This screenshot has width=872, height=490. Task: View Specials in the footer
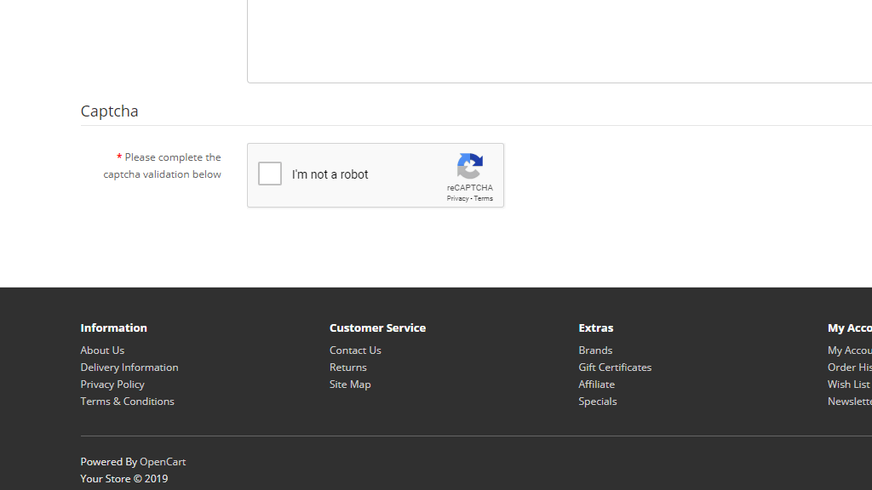tap(598, 402)
